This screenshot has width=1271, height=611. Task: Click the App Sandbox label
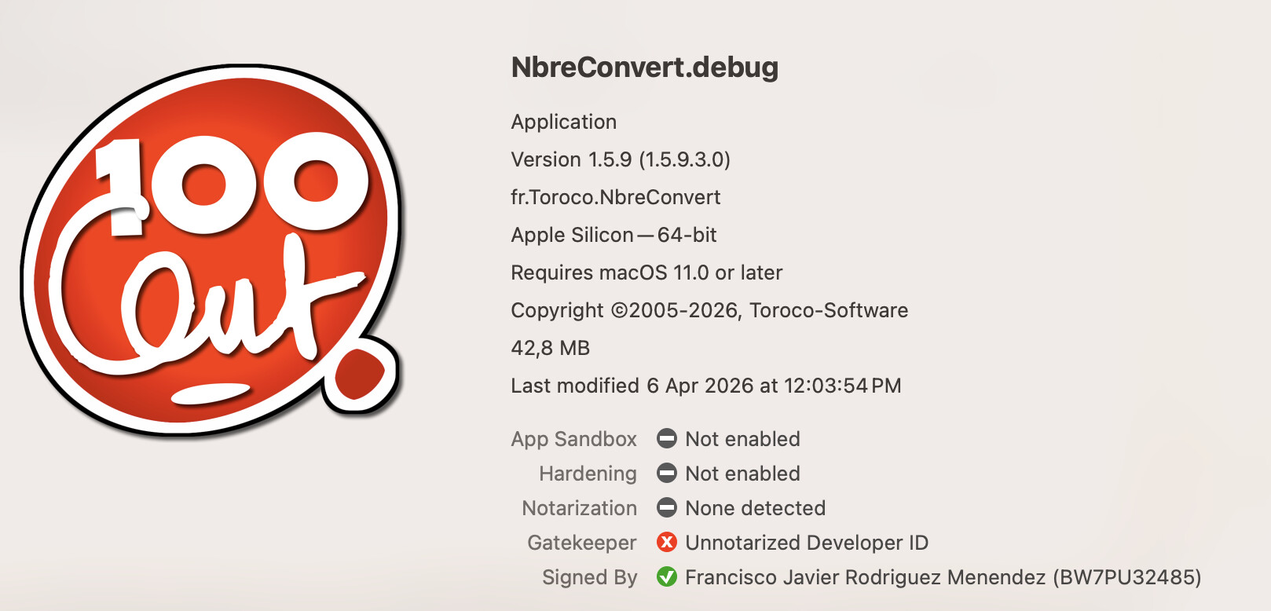coord(573,439)
